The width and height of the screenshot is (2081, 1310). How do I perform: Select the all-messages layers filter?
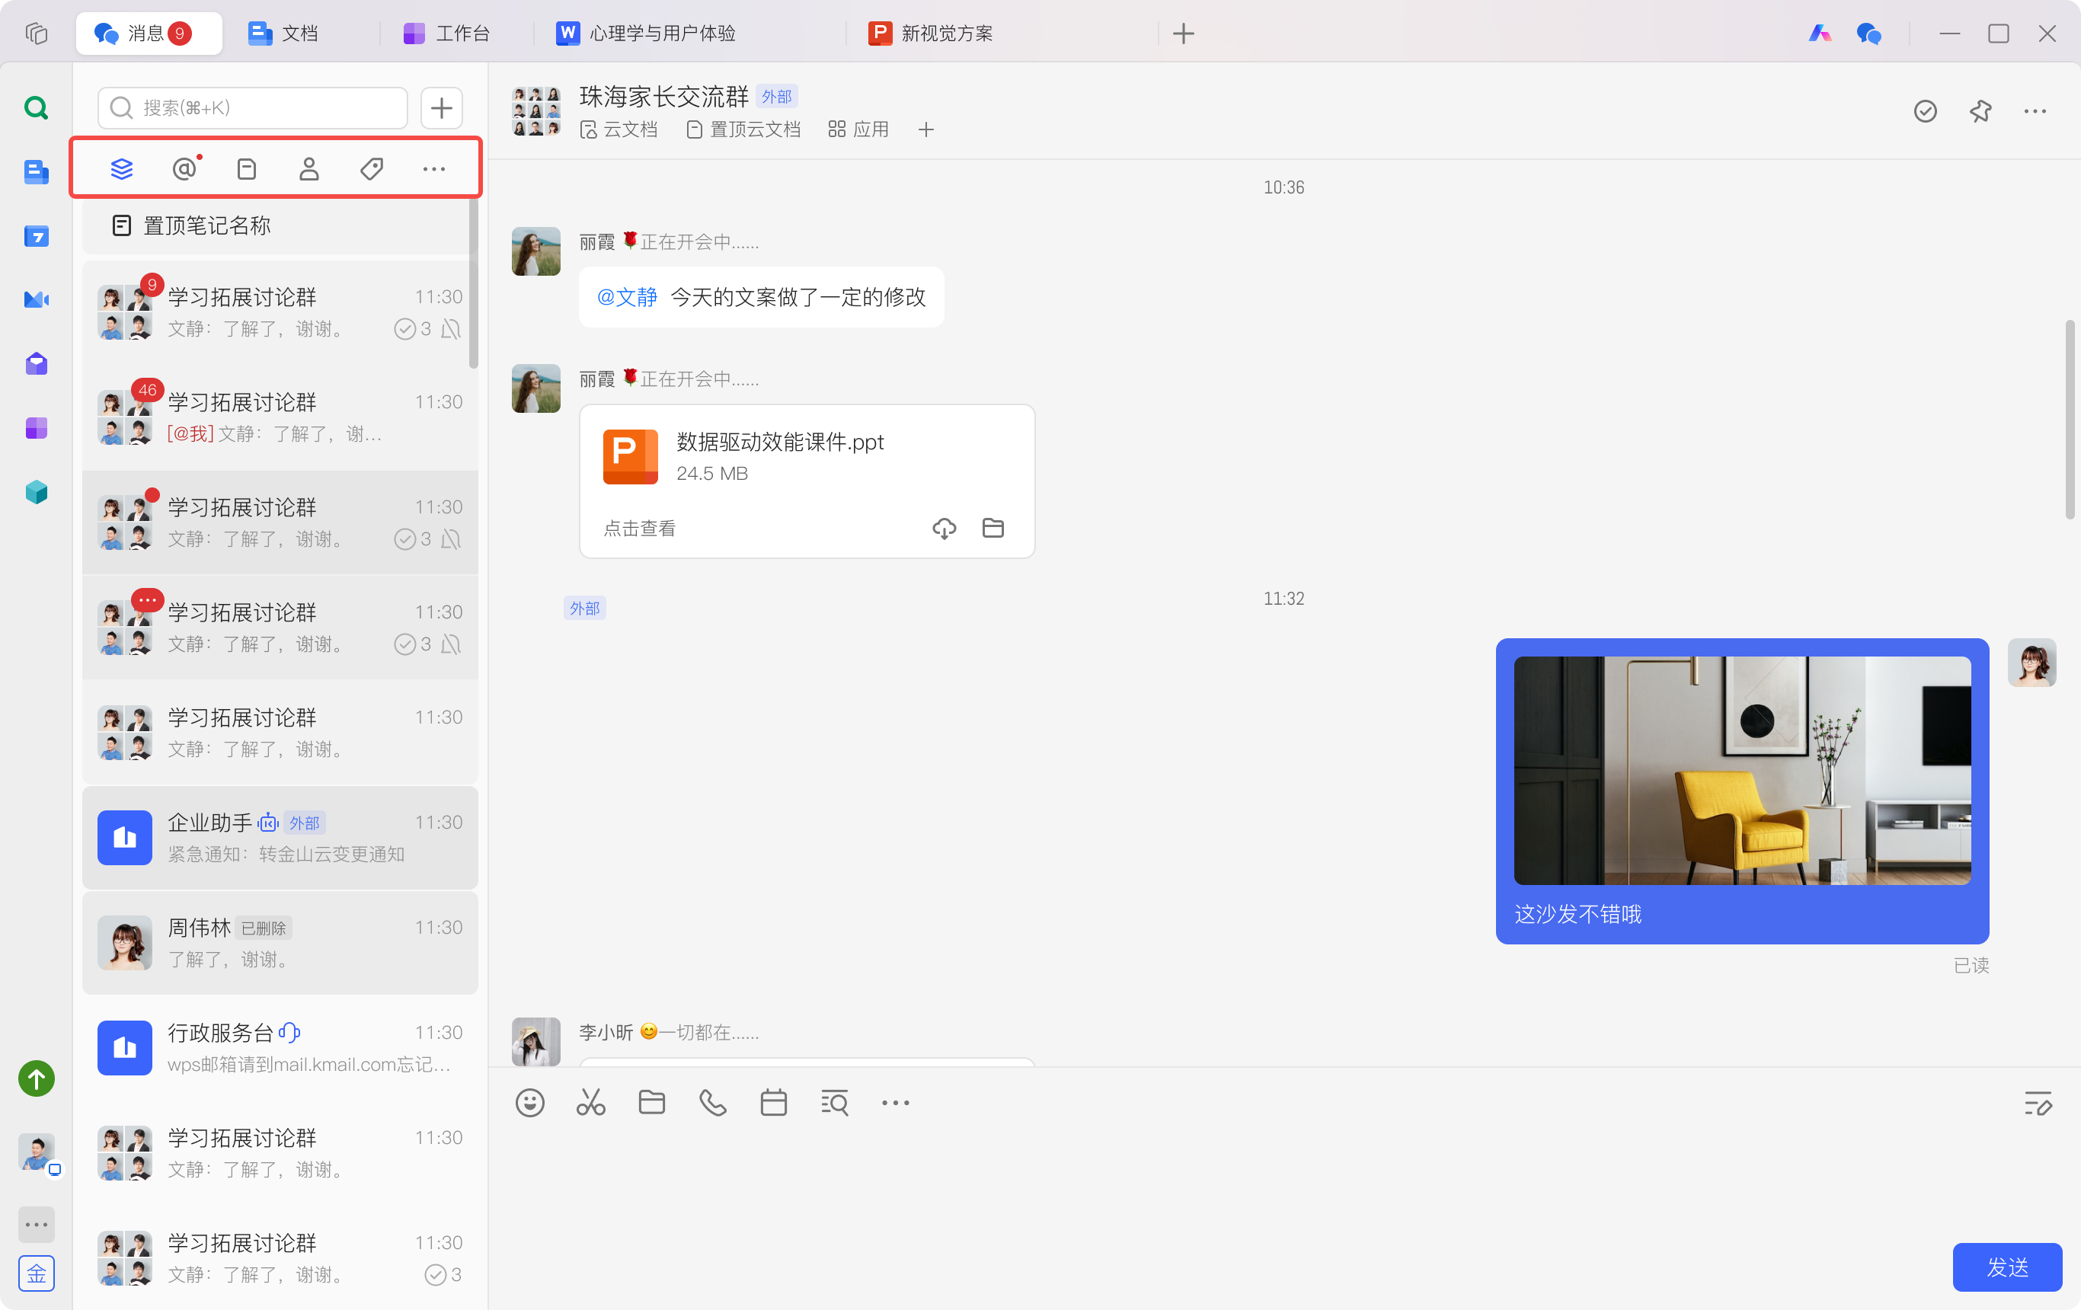122,168
